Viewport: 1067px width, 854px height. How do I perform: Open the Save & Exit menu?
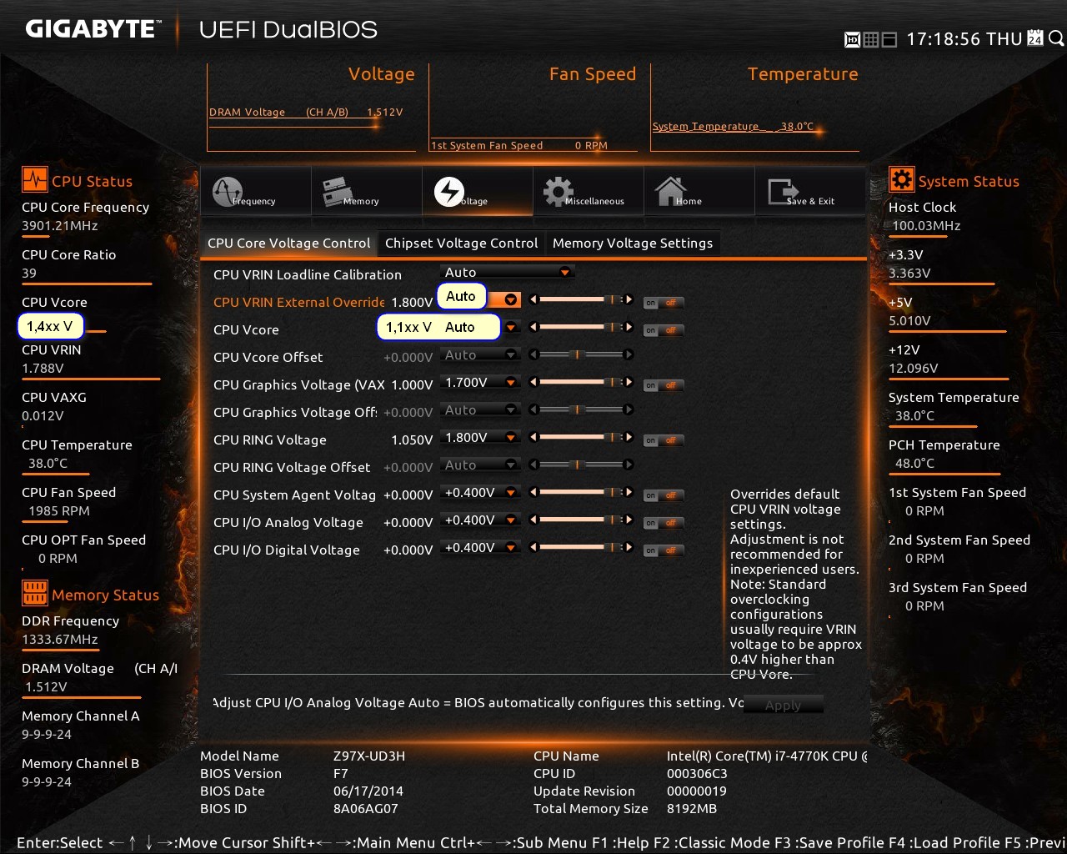[x=809, y=192]
